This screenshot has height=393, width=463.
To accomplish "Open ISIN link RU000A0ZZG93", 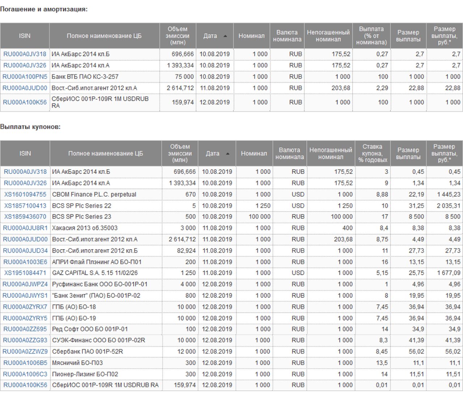I will click(x=25, y=340).
